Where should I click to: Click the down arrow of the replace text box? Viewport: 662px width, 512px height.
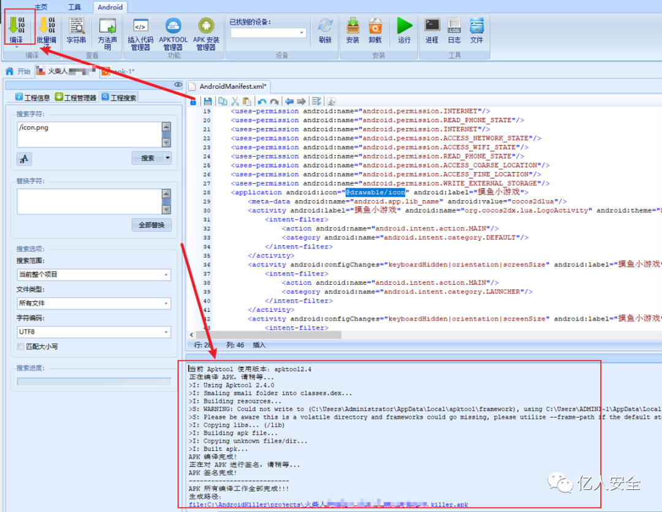tap(166, 209)
